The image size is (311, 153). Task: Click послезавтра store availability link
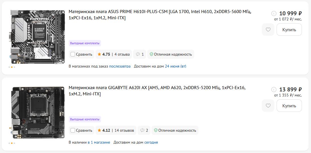point(120,66)
